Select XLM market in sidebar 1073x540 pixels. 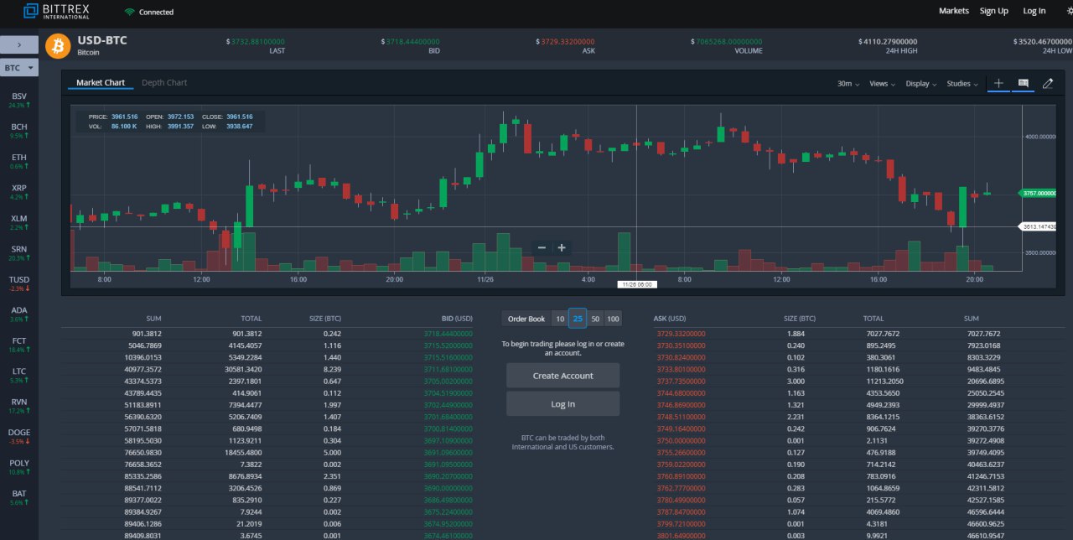tap(19, 223)
